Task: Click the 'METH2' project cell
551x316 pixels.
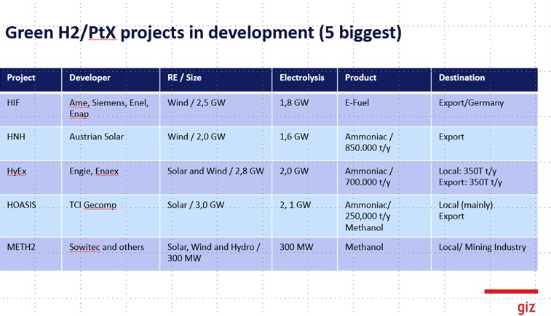Action: coord(31,254)
